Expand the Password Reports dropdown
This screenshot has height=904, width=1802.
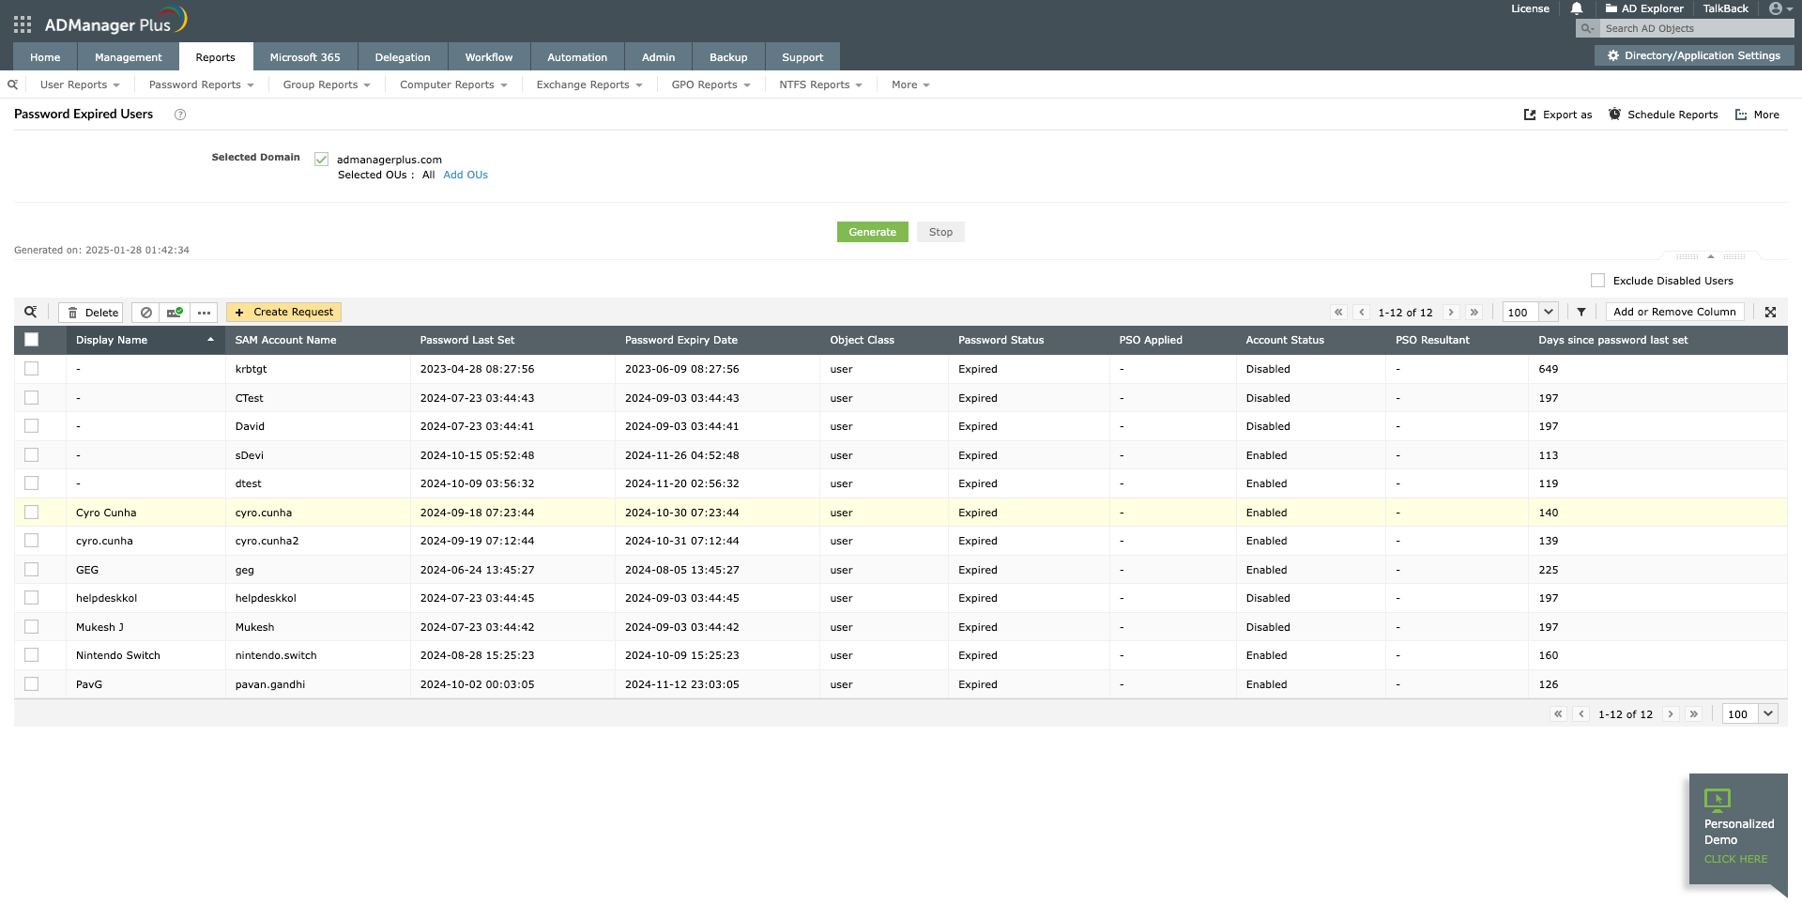(201, 84)
